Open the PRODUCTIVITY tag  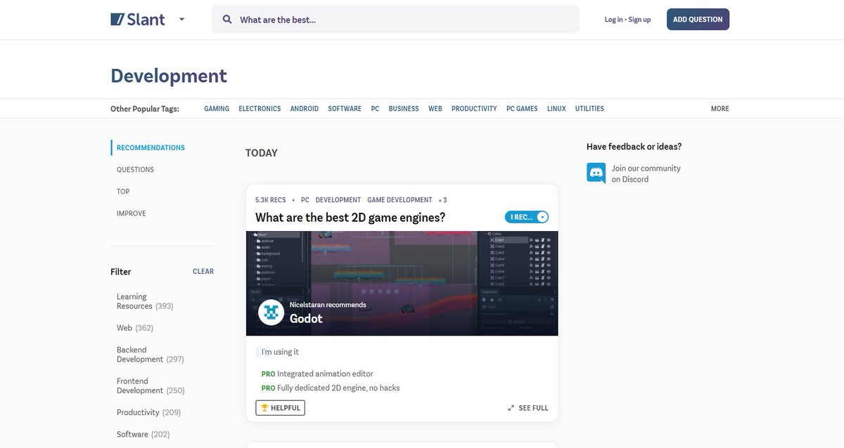(474, 109)
